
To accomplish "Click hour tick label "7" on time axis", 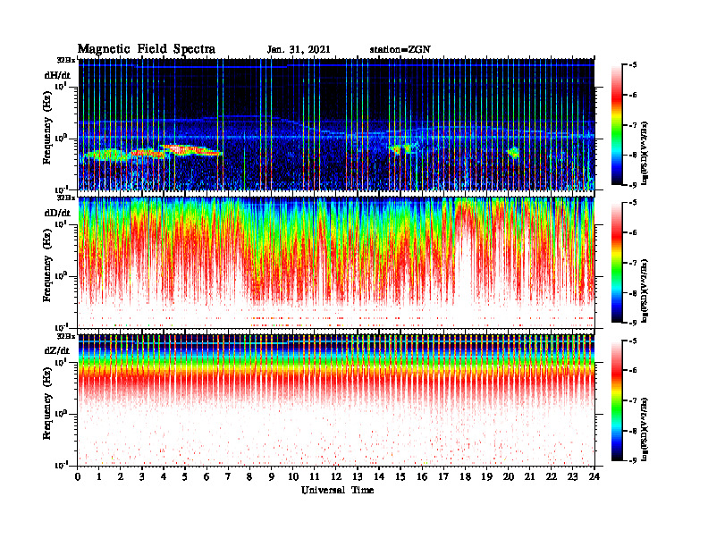I will (x=229, y=477).
